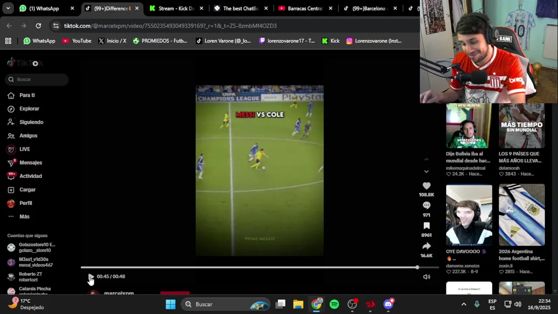Close the WhatsApp tab
The image size is (558, 314).
(x=72, y=8)
